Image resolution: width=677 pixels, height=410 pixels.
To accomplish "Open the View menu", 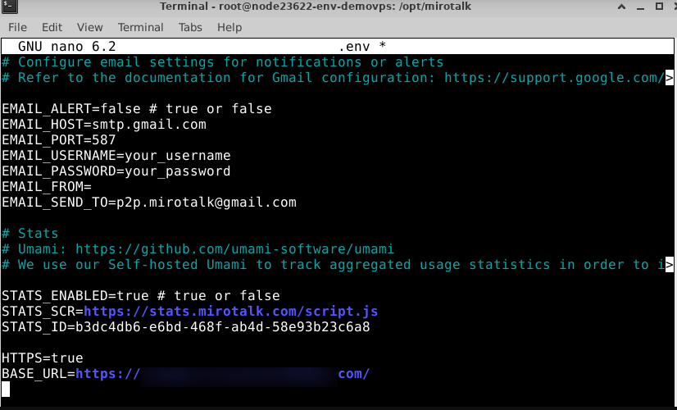I will click(x=89, y=27).
